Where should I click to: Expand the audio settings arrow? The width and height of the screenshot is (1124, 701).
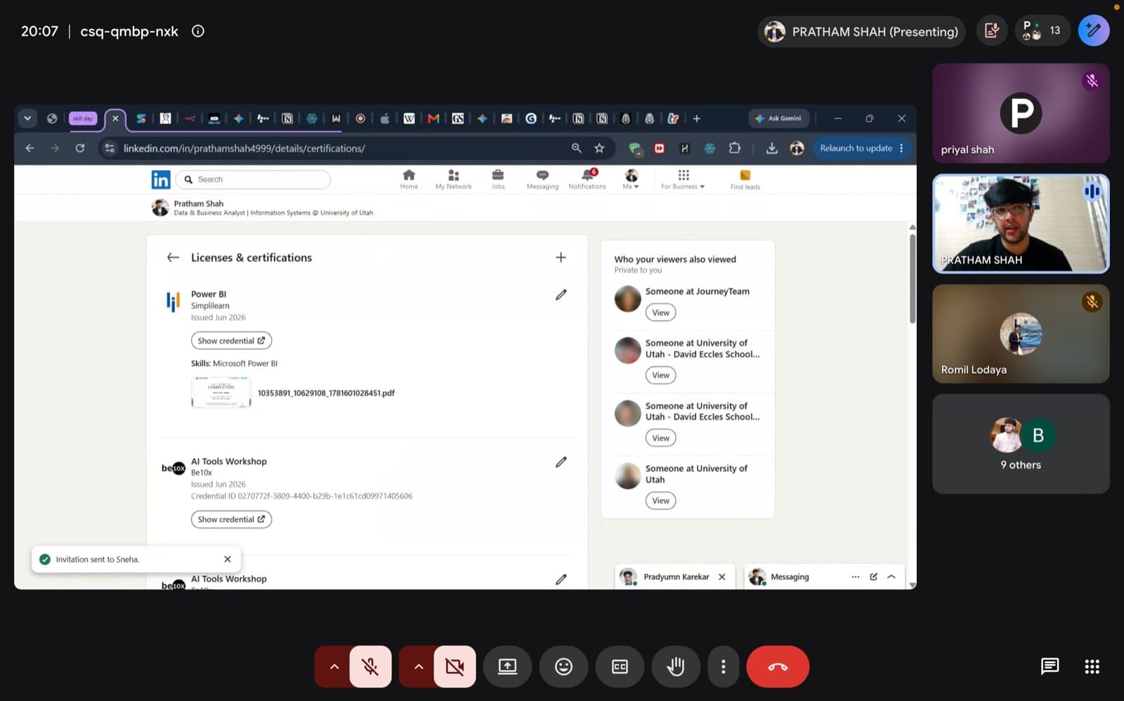pos(334,667)
